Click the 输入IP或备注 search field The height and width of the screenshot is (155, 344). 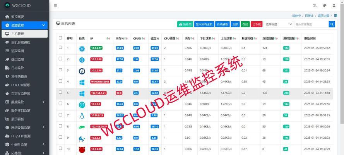311,24
